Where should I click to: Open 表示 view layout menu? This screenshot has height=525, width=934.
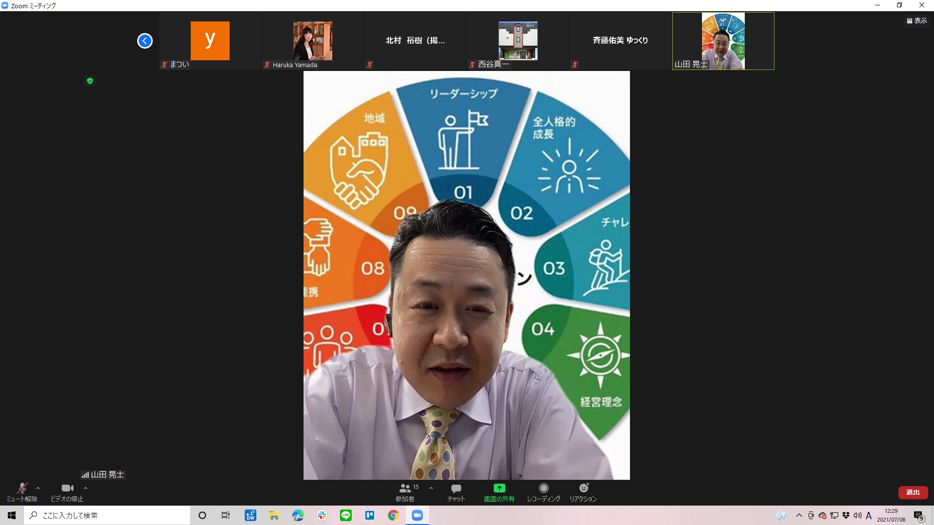917,21
